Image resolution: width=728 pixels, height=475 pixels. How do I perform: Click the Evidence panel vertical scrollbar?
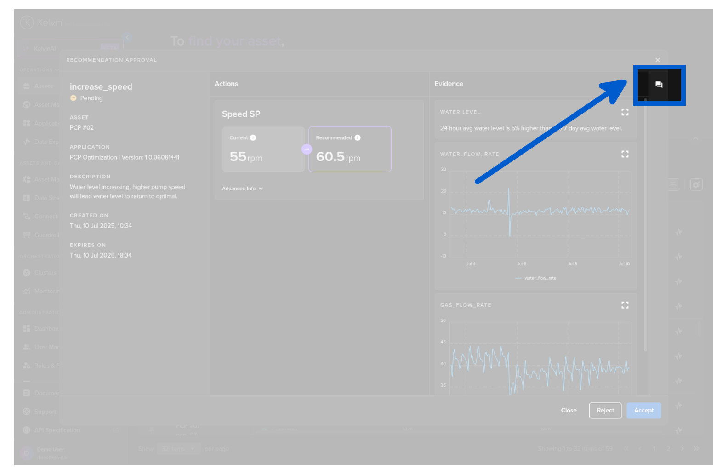tap(645, 230)
